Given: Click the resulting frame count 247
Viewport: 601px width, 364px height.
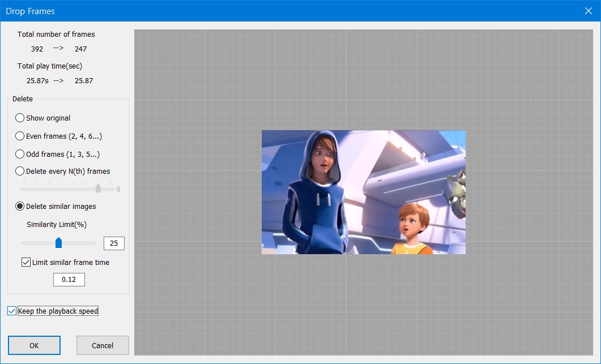Looking at the screenshot, I should pyautogui.click(x=80, y=49).
